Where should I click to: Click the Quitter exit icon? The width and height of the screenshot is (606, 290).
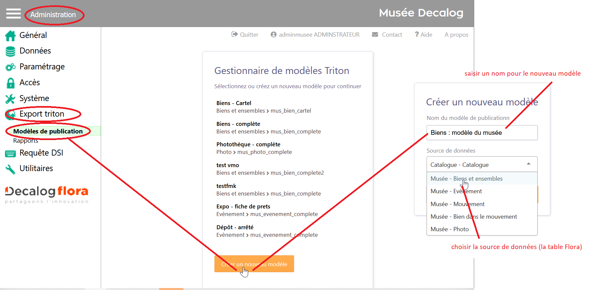tap(235, 34)
